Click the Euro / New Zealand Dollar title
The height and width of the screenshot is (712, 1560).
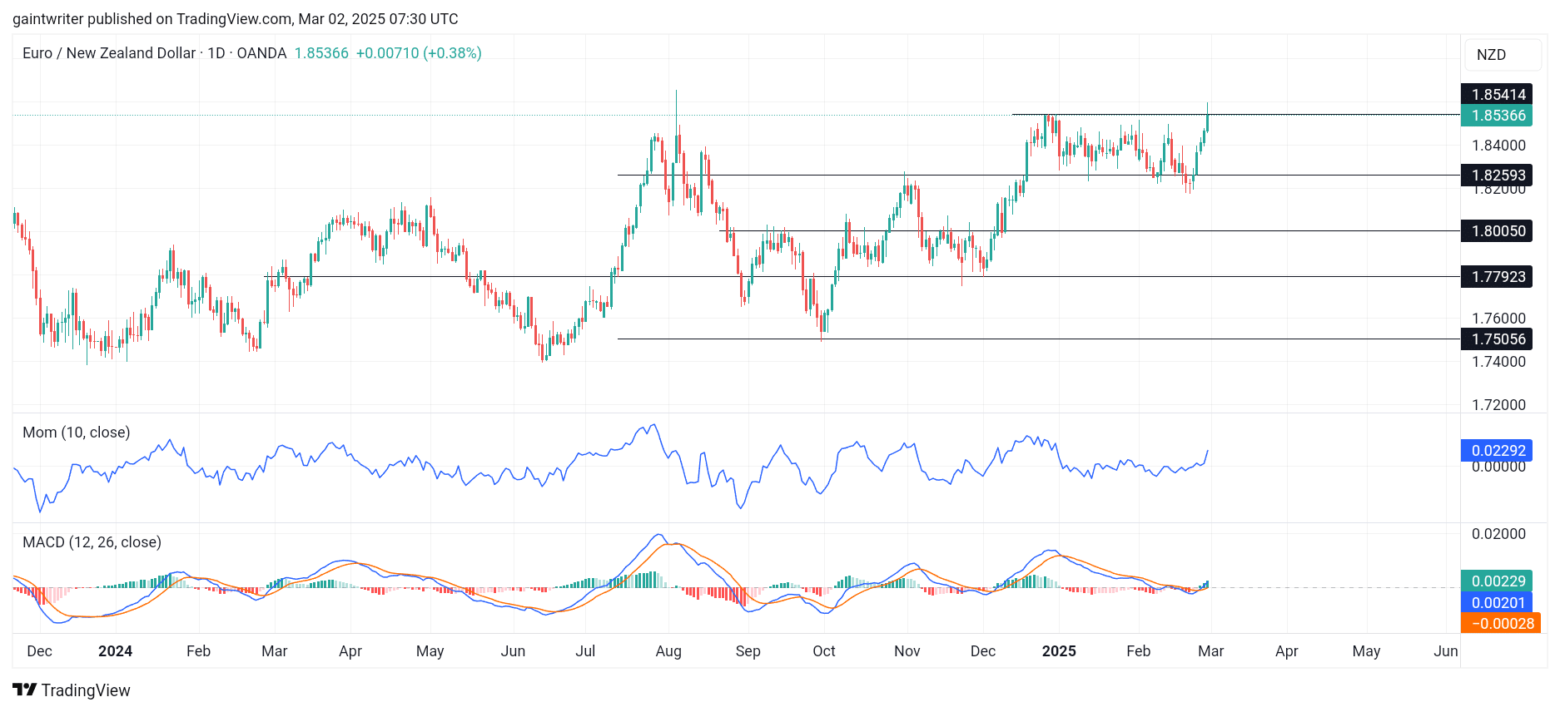[x=109, y=53]
